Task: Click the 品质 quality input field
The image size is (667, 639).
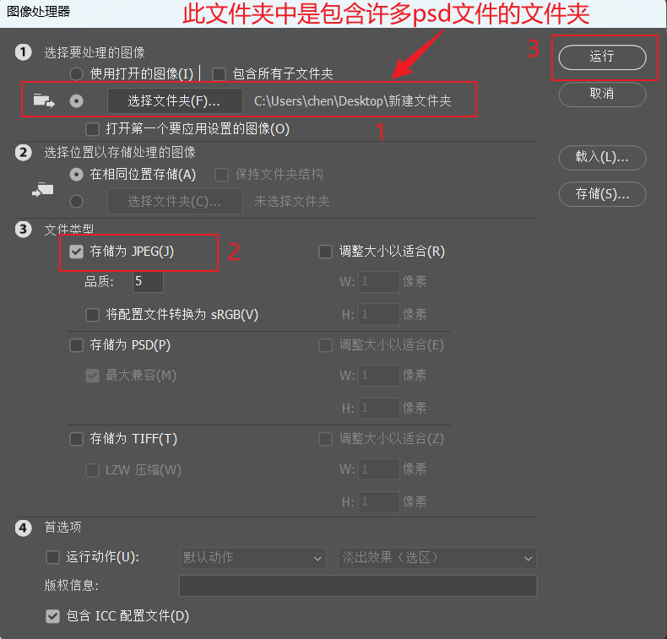Action: tap(148, 281)
